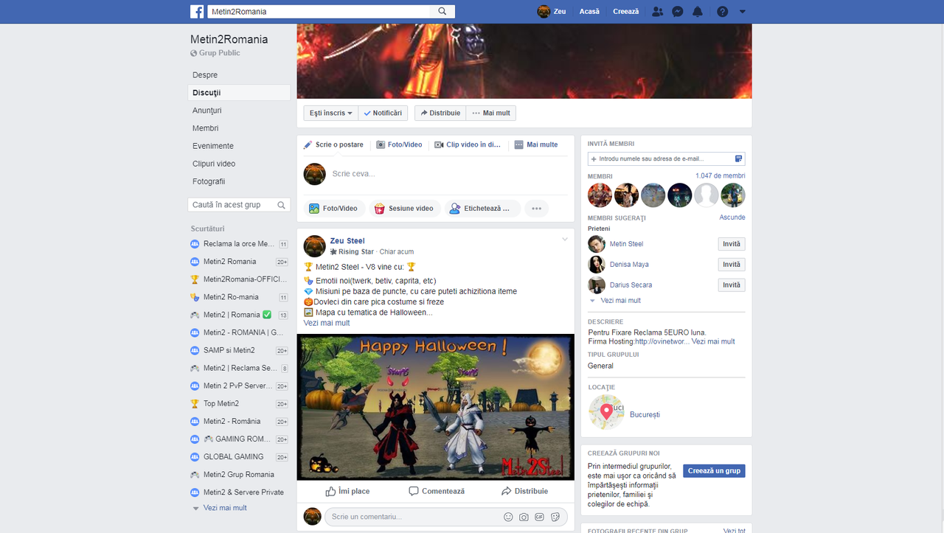944x533 pixels.
Task: Insert an emoji into the comment box
Action: (508, 517)
